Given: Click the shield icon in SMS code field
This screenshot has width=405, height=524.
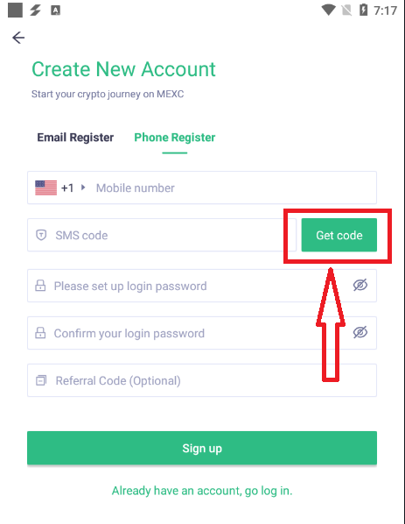Looking at the screenshot, I should click(41, 235).
